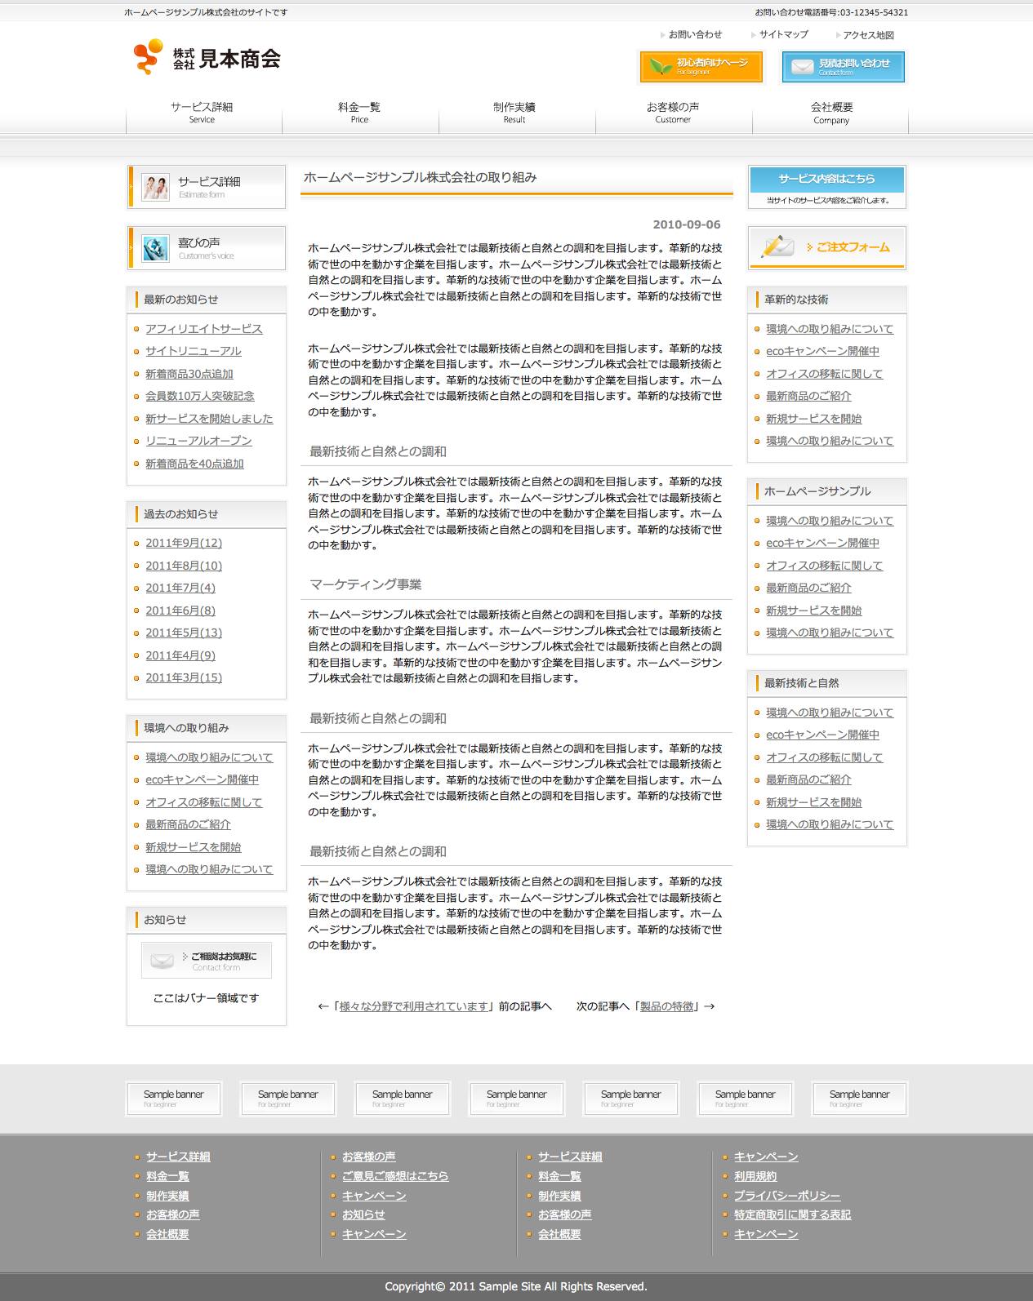The height and width of the screenshot is (1301, 1033).
Task: Click the photo thumbnail in サービス詳細 sidebar banner
Action: pos(155,187)
